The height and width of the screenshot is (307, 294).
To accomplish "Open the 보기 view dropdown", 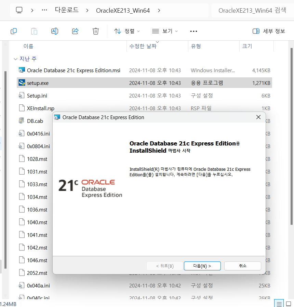I will click(165, 31).
